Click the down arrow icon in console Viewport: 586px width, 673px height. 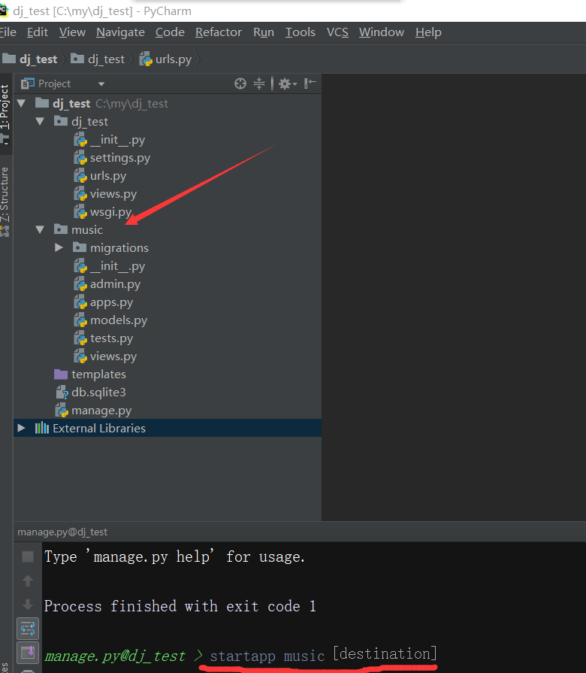click(x=28, y=605)
